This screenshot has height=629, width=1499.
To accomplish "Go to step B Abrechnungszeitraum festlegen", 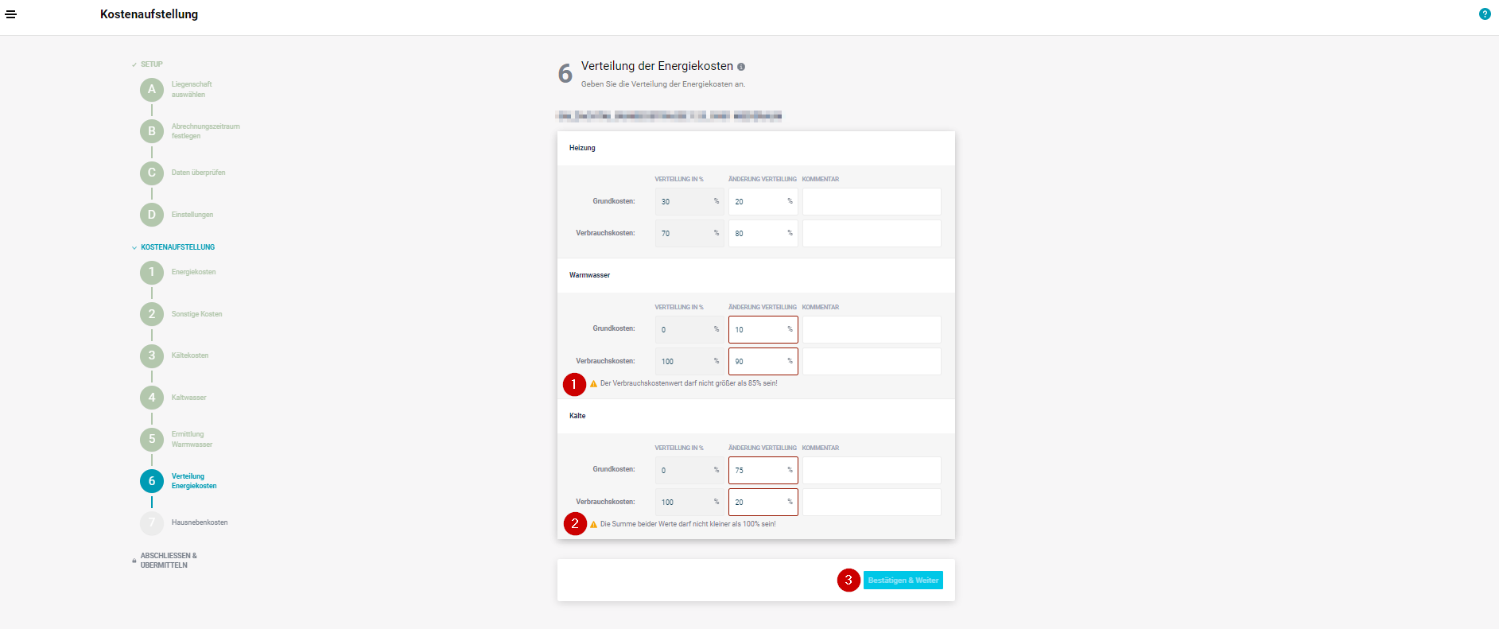I will tap(152, 131).
